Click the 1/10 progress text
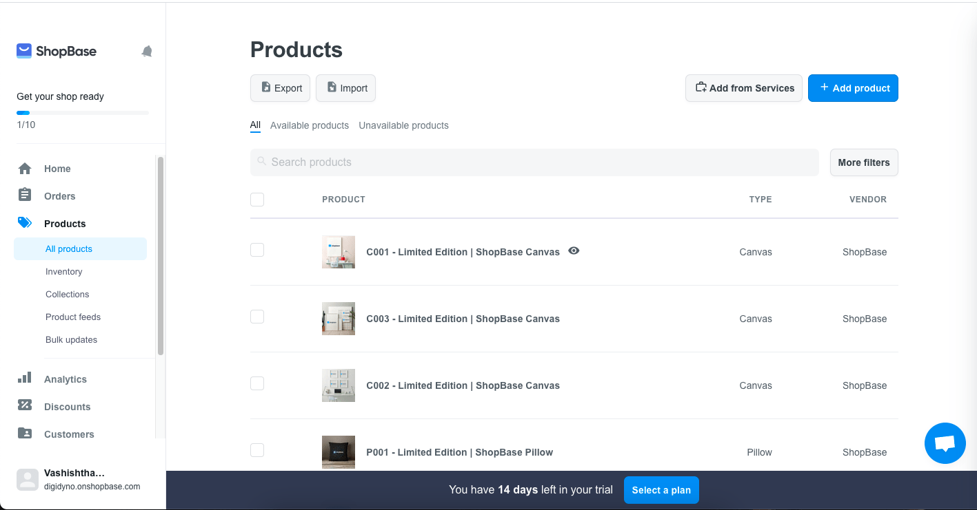977x510 pixels. pyautogui.click(x=26, y=125)
